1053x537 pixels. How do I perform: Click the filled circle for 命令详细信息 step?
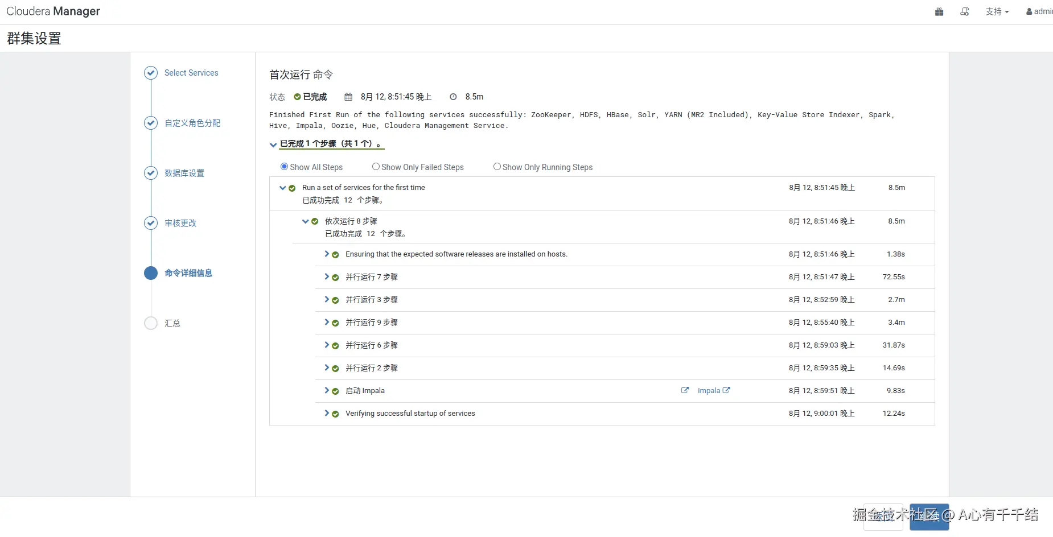pyautogui.click(x=151, y=273)
